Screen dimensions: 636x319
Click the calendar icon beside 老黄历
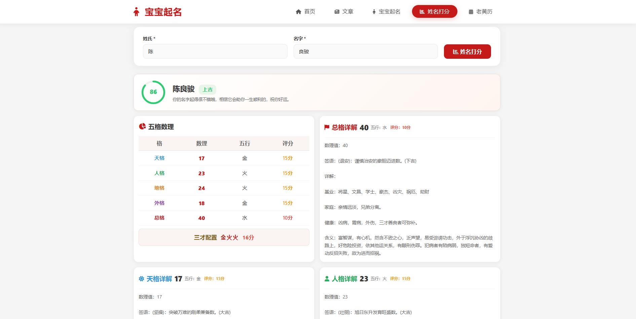[471, 12]
